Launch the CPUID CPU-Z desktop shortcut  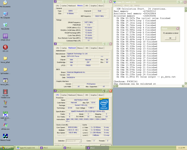(5, 37)
